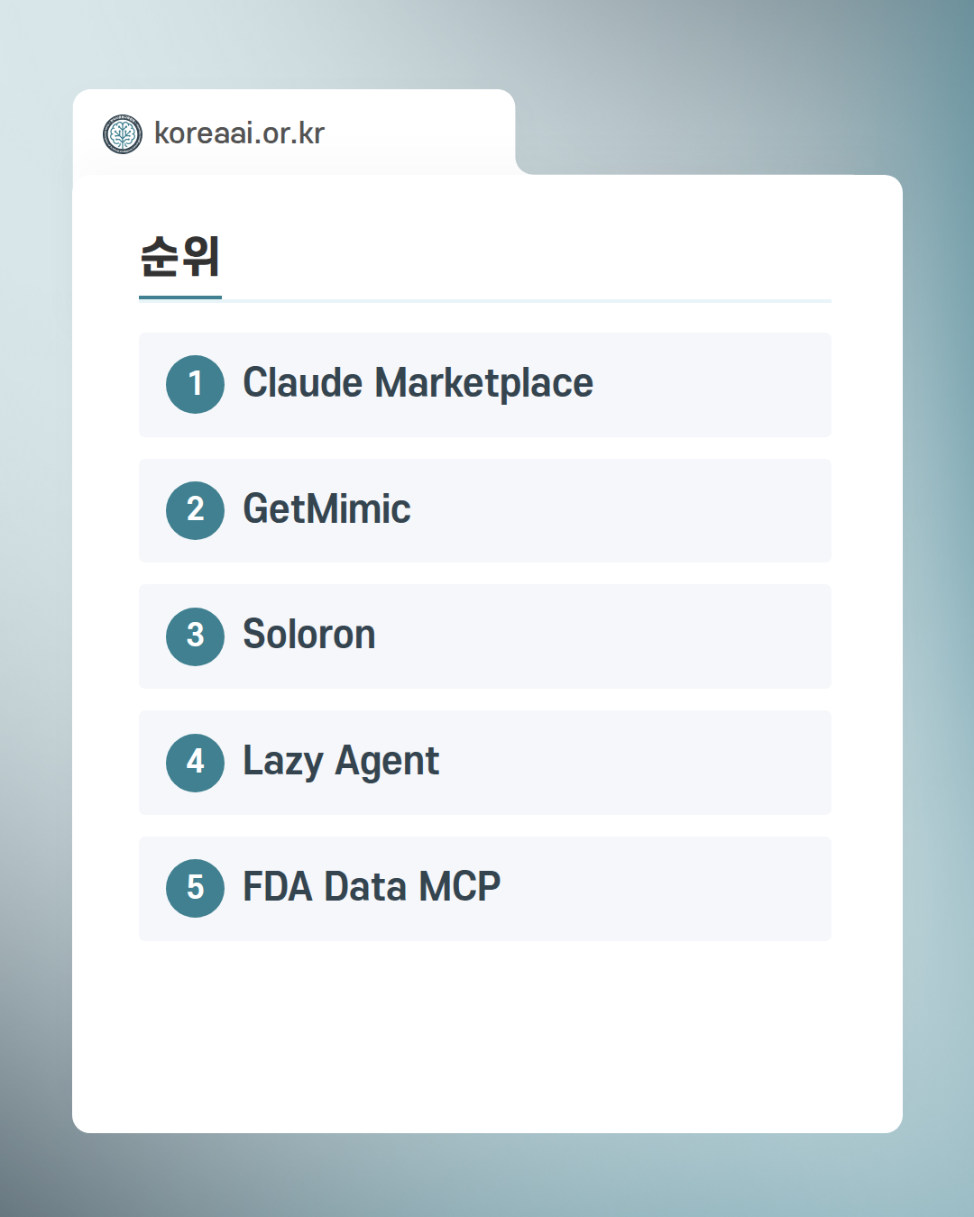Open the GetMimic entry

(x=326, y=509)
